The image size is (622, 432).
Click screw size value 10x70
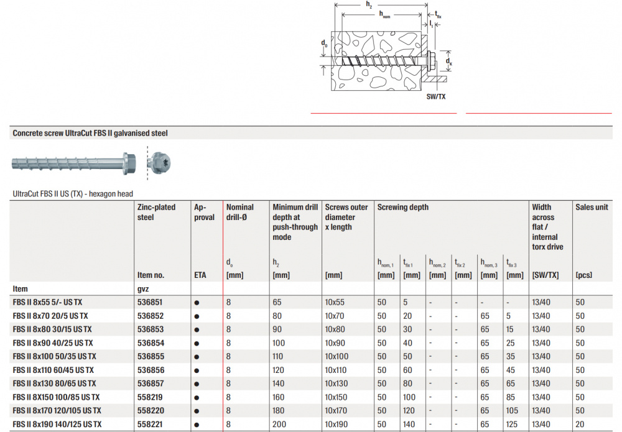click(x=335, y=316)
